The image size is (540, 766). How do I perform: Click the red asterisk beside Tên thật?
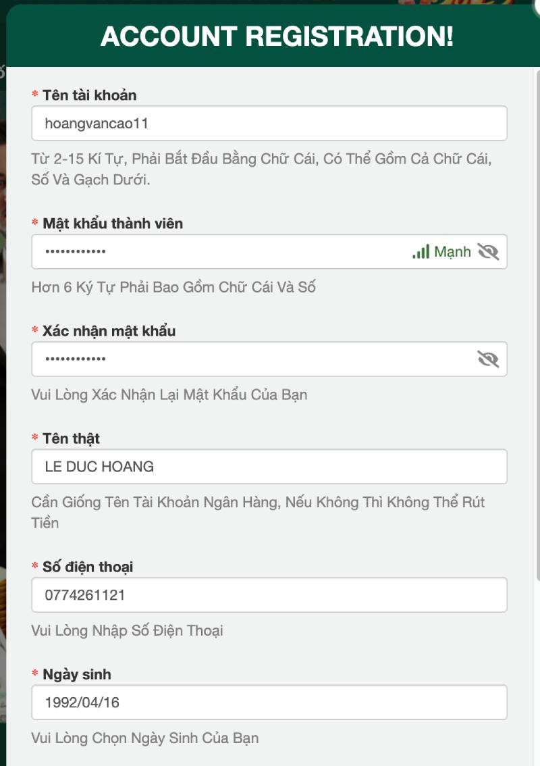34,438
